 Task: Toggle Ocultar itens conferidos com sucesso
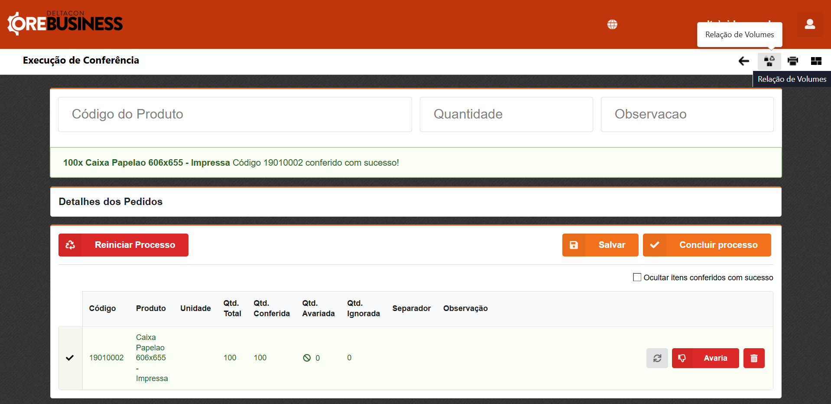(x=637, y=277)
